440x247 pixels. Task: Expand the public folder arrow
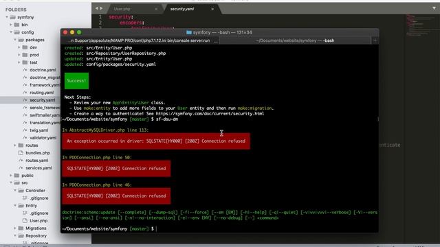pyautogui.click(x=11, y=176)
